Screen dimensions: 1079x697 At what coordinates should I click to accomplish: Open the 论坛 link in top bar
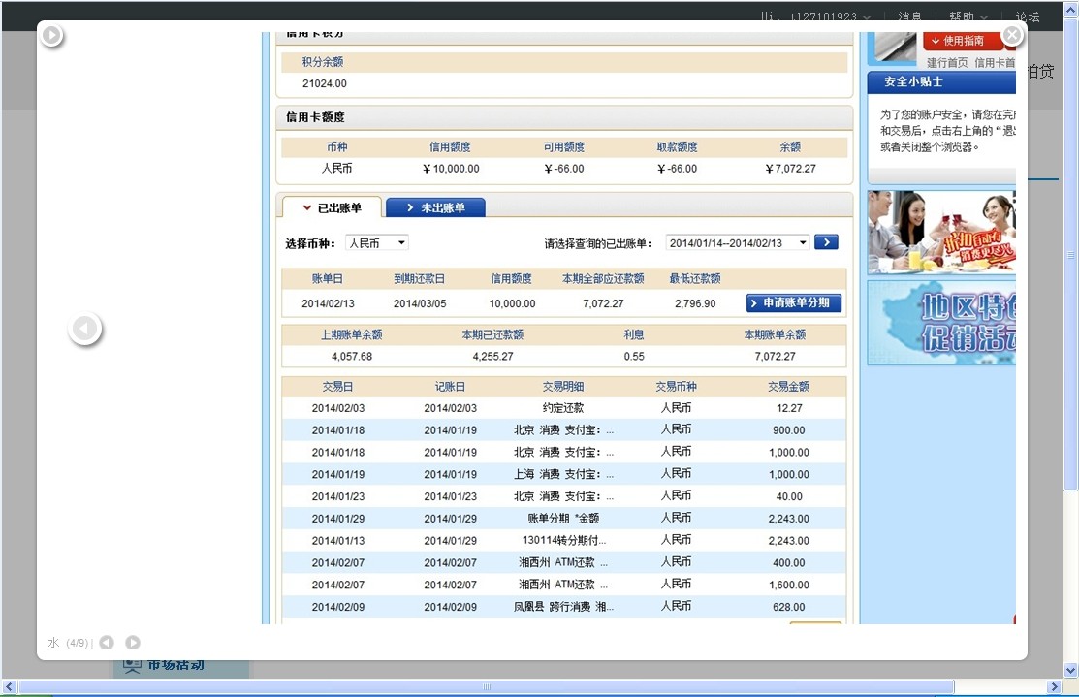[x=1027, y=16]
